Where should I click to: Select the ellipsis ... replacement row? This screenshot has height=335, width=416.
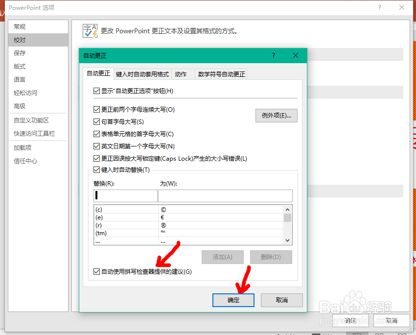[188, 241]
